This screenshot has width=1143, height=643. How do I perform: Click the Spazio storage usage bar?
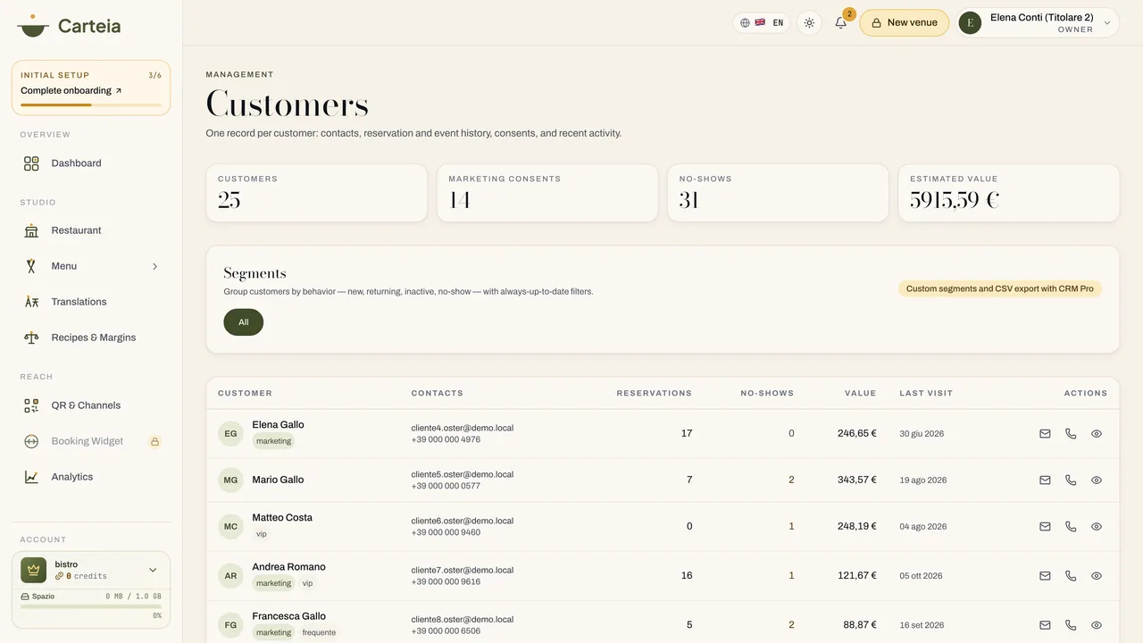coord(91,606)
